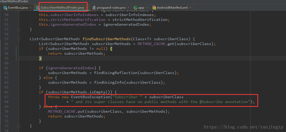Switch to the app tab
This screenshot has height=132, width=286.
coord(141,8)
